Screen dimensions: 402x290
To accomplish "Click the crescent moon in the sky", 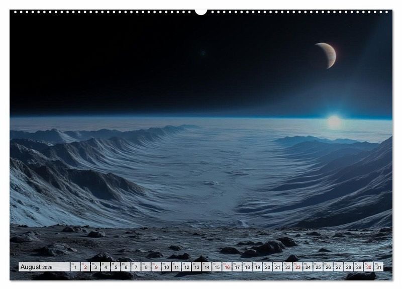I will (328, 55).
